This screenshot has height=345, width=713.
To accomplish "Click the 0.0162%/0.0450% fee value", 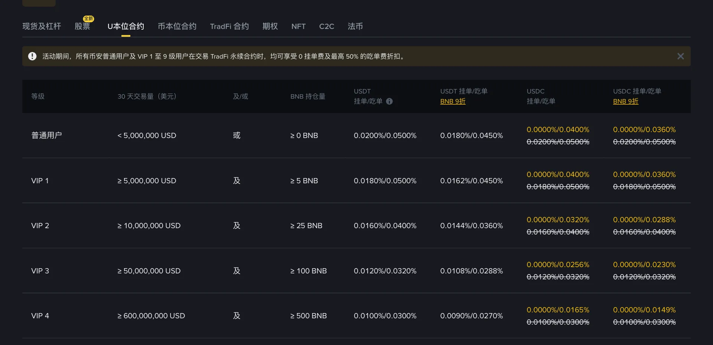I will [x=471, y=181].
